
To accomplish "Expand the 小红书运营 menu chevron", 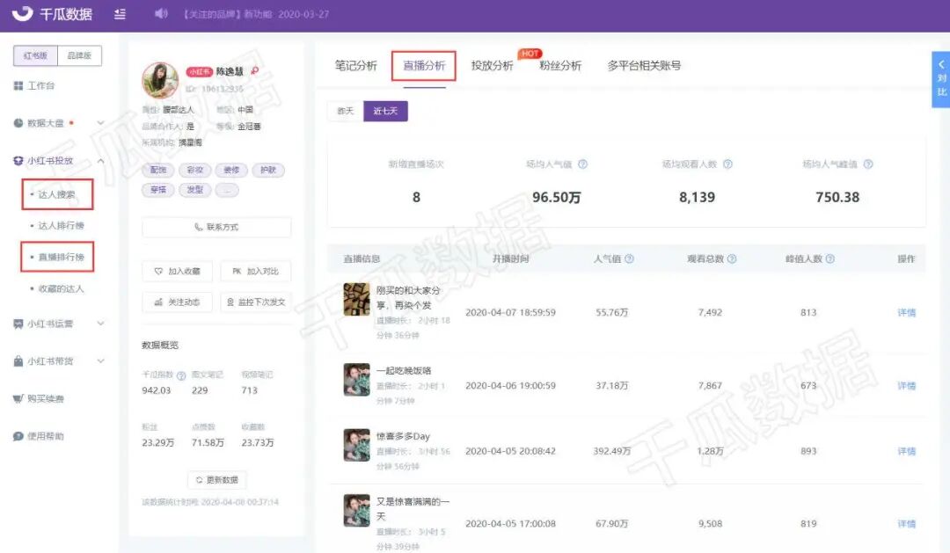I will pyautogui.click(x=100, y=324).
